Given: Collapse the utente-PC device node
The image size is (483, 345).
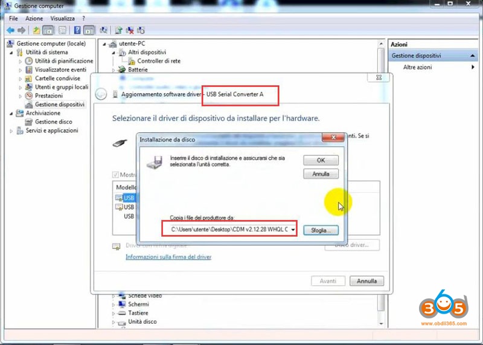Looking at the screenshot, I should click(x=104, y=44).
